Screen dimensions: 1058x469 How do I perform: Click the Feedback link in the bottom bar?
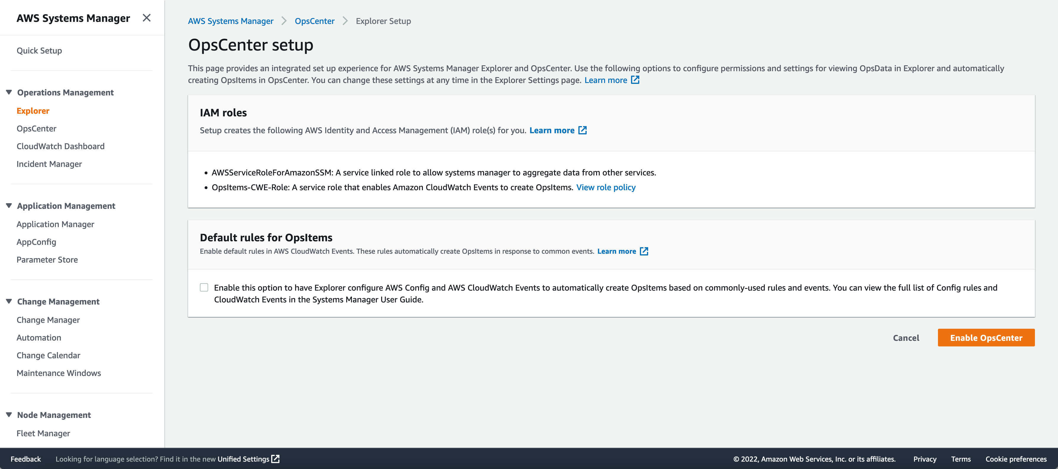(x=25, y=459)
